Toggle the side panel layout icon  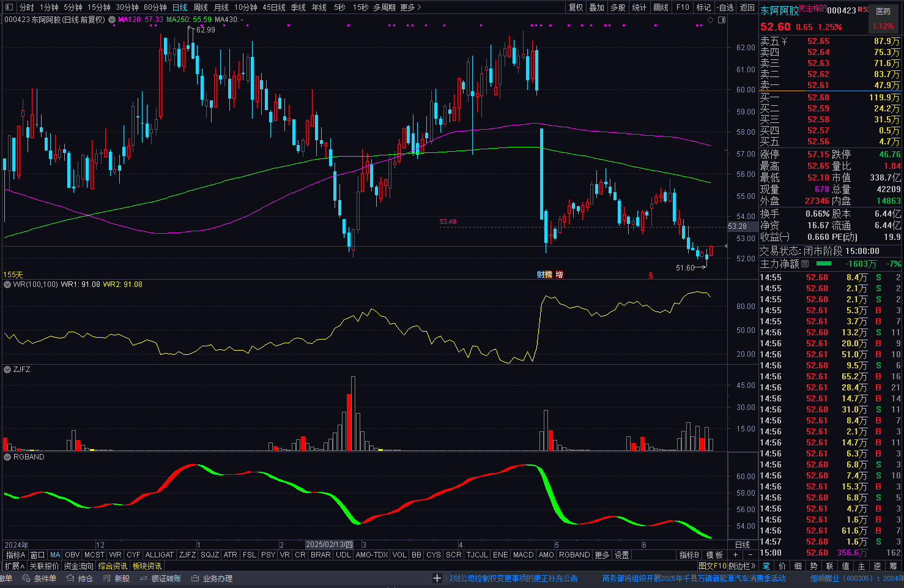pyautogui.click(x=722, y=20)
